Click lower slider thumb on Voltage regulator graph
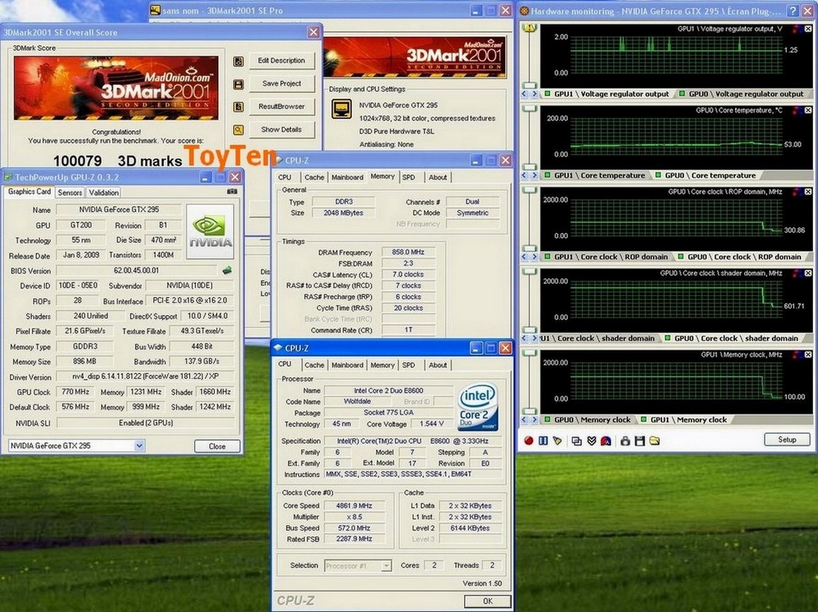The image size is (818, 612). (x=529, y=85)
